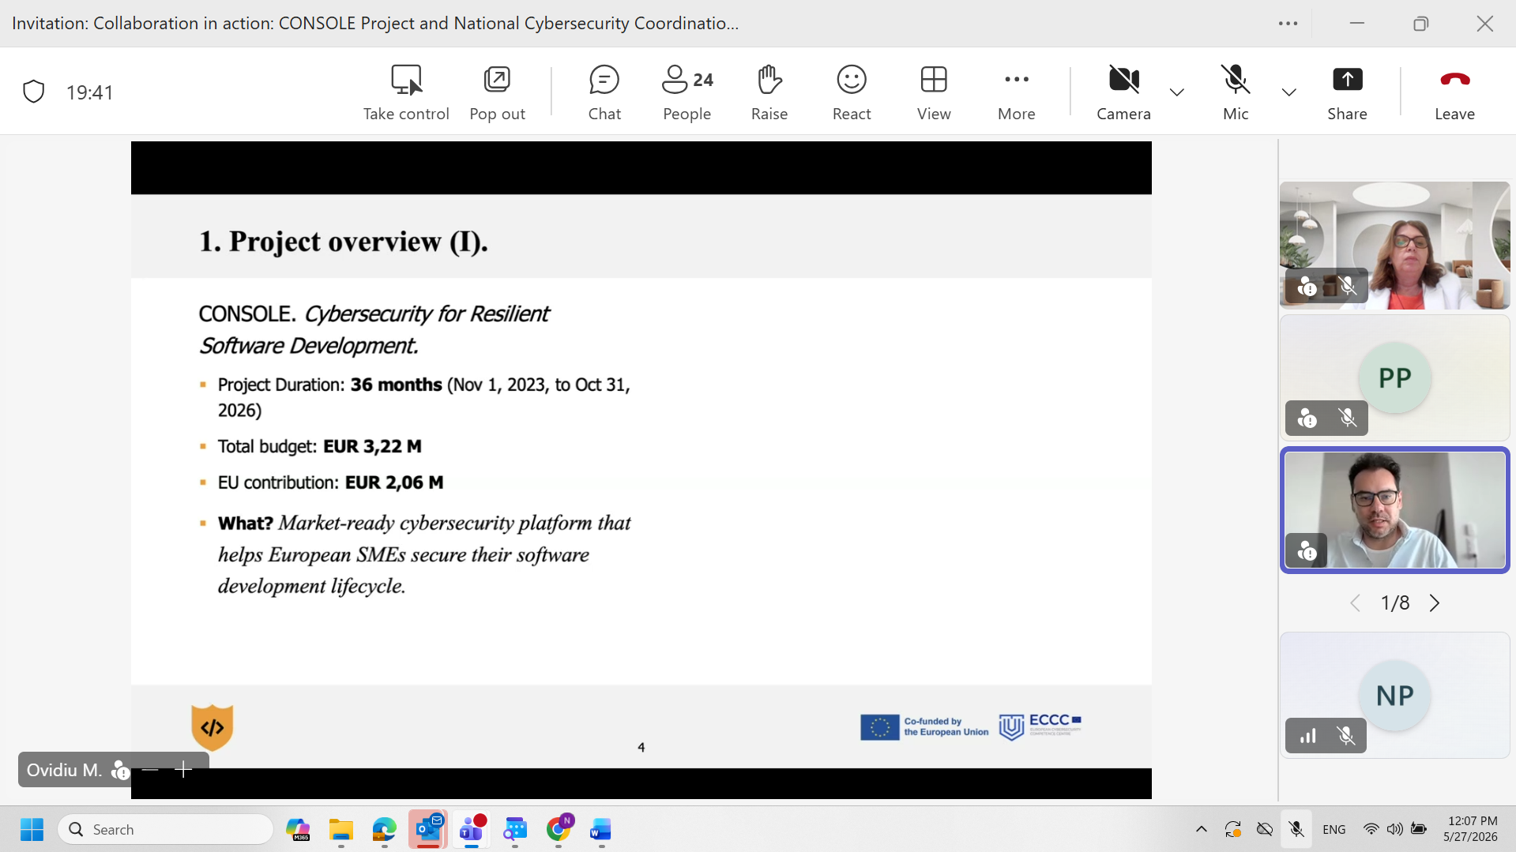This screenshot has height=852, width=1516.
Task: Click external-user icon on speaker tile
Action: (1307, 550)
